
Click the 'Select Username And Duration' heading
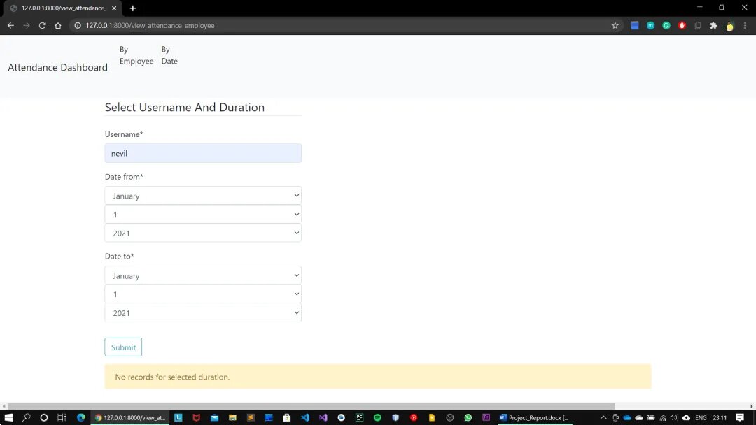pyautogui.click(x=185, y=108)
